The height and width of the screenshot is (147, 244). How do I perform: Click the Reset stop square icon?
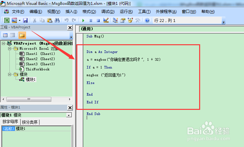tap(98, 20)
